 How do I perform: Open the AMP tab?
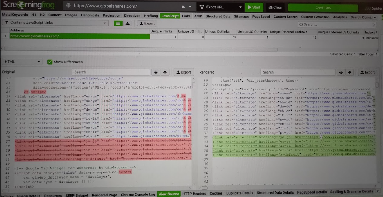click(198, 16)
